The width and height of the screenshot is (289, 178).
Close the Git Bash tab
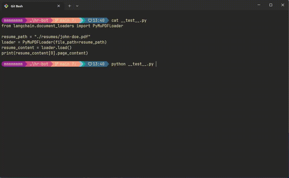[x=59, y=6]
